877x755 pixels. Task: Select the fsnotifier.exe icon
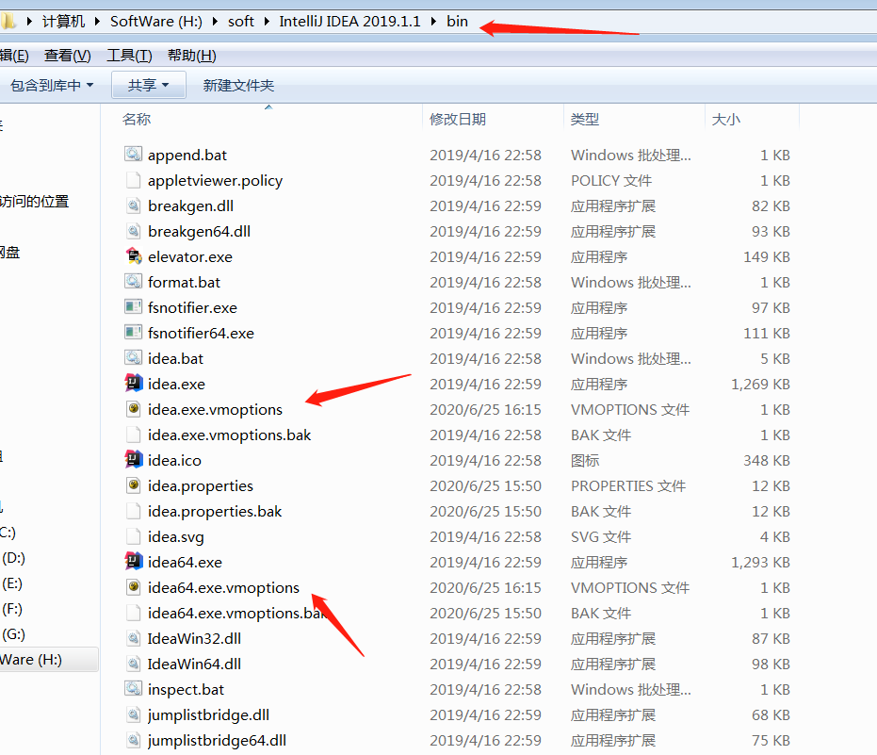tap(133, 306)
